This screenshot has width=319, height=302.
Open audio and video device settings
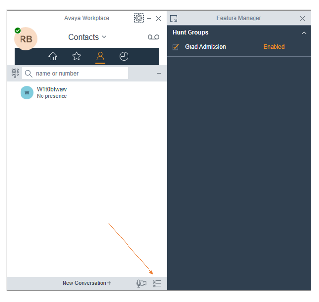click(x=141, y=283)
